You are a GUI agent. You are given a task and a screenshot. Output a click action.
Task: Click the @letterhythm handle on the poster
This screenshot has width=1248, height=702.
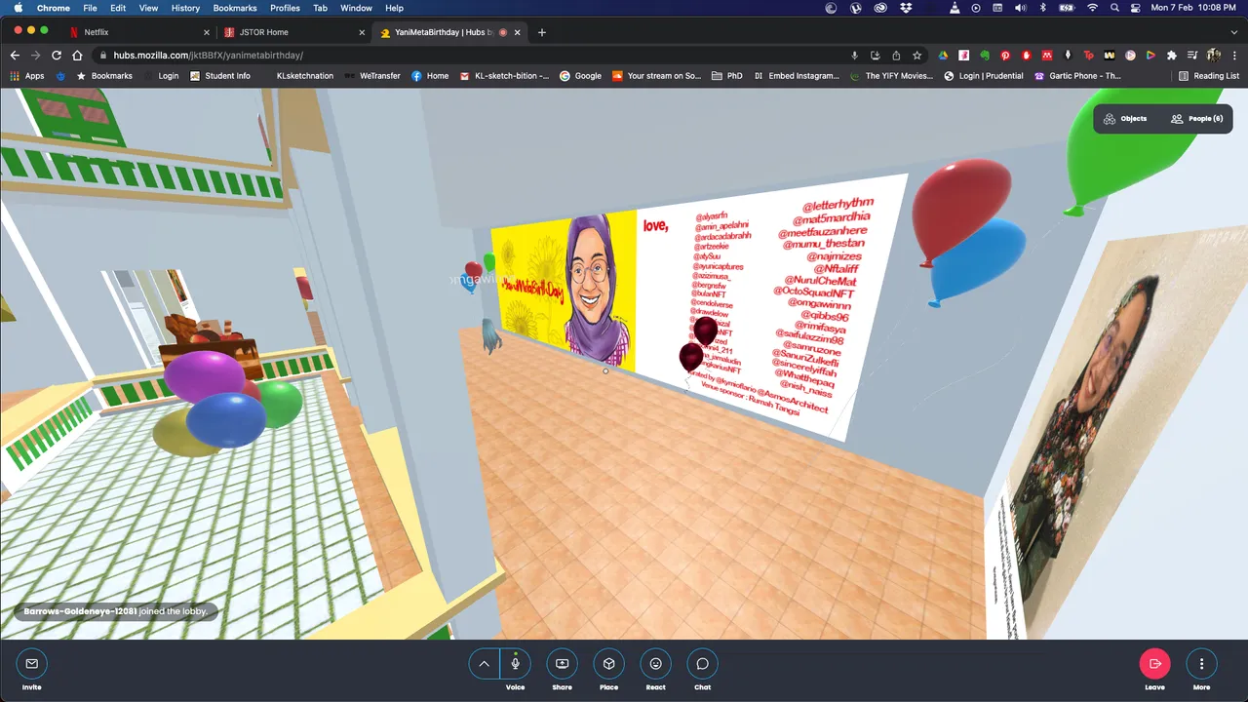(x=838, y=205)
